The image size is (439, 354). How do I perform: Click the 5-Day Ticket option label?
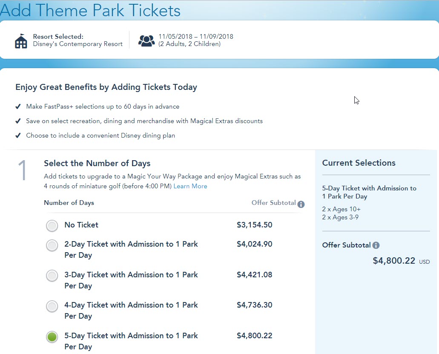point(131,341)
